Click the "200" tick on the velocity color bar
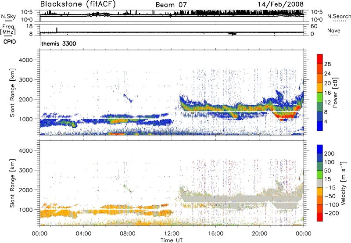The height and width of the screenshot is (243, 351). tap(330, 154)
